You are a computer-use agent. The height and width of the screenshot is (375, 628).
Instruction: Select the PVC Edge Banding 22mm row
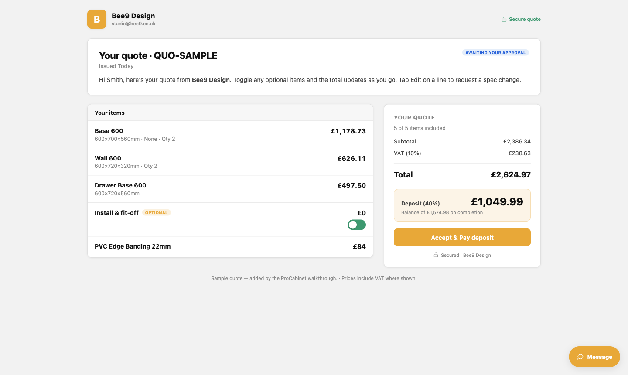230,247
